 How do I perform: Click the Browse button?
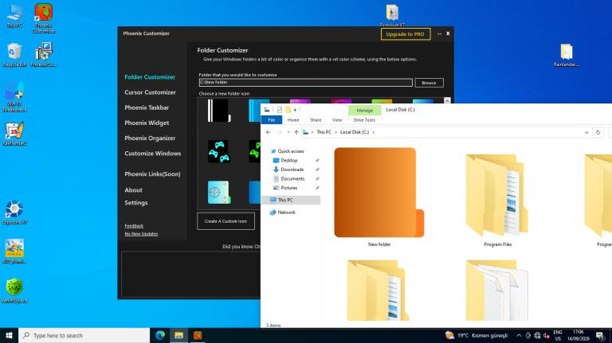pos(429,83)
